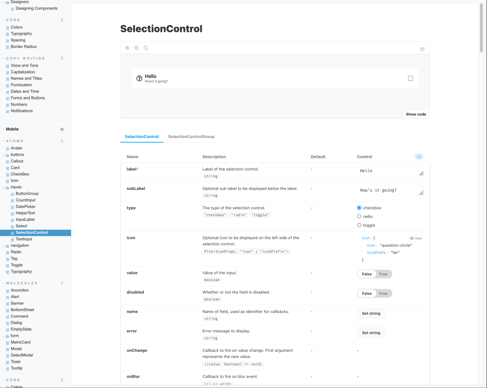487x388 pixels.
Task: Check the Hello checkbox in the preview
Action: [410, 78]
